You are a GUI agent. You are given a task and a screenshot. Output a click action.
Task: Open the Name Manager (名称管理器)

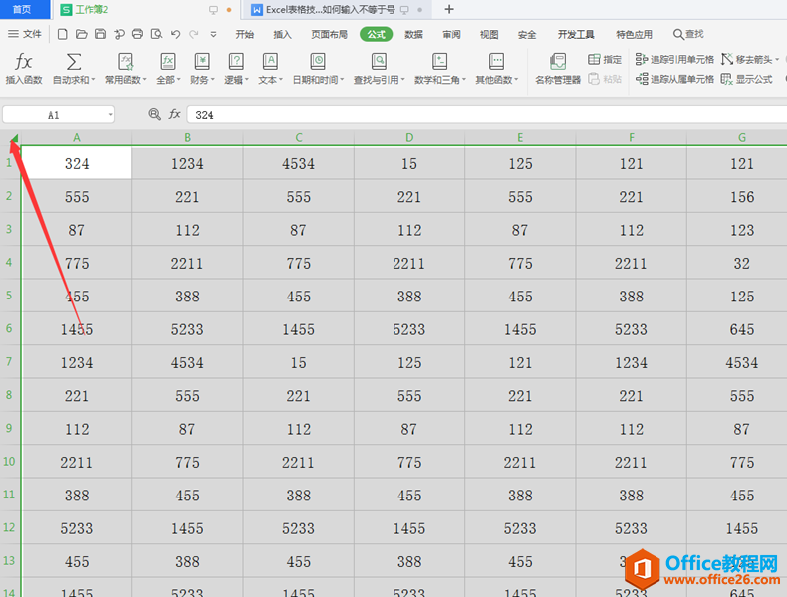tap(558, 68)
